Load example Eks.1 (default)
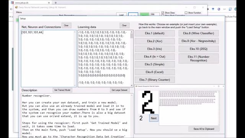This screenshot has width=245, height=138. coord(155,33)
